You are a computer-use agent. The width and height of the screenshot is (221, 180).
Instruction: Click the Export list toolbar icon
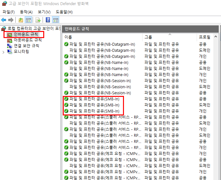[38, 20]
